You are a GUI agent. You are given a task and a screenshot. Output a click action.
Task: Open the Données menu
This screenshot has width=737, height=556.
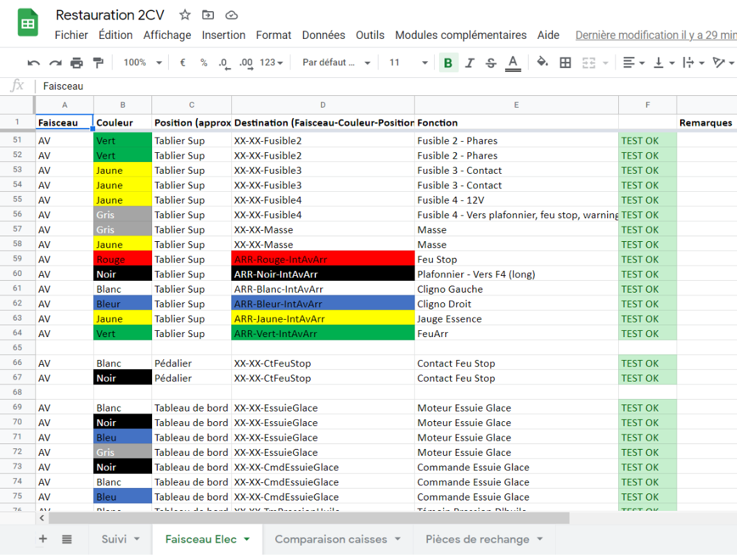(323, 35)
